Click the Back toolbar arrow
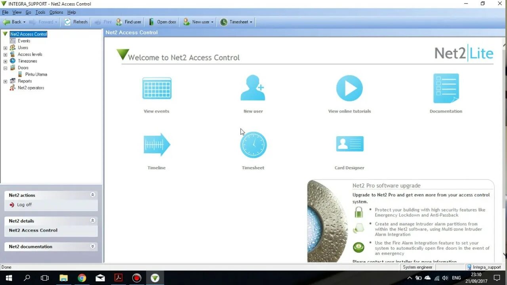 [12, 22]
